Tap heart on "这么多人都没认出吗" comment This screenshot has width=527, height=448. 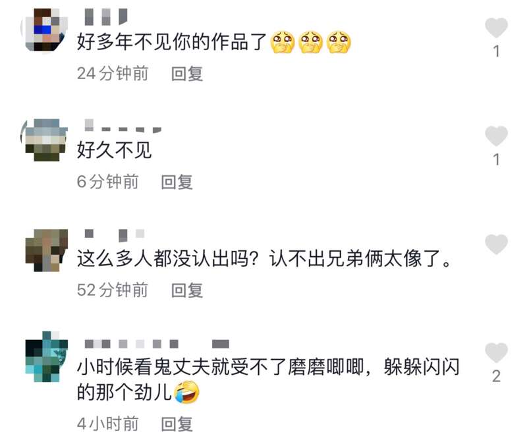point(496,244)
